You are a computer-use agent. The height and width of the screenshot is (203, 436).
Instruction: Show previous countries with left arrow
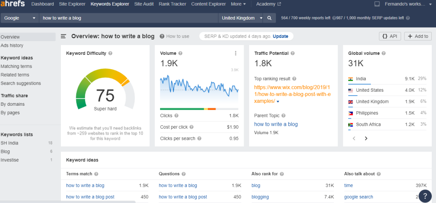tap(354, 138)
